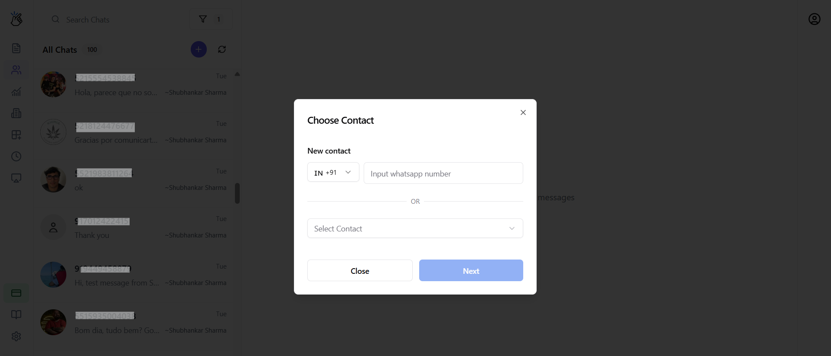The image size is (831, 356).
Task: Refresh the chat list
Action: [x=222, y=49]
